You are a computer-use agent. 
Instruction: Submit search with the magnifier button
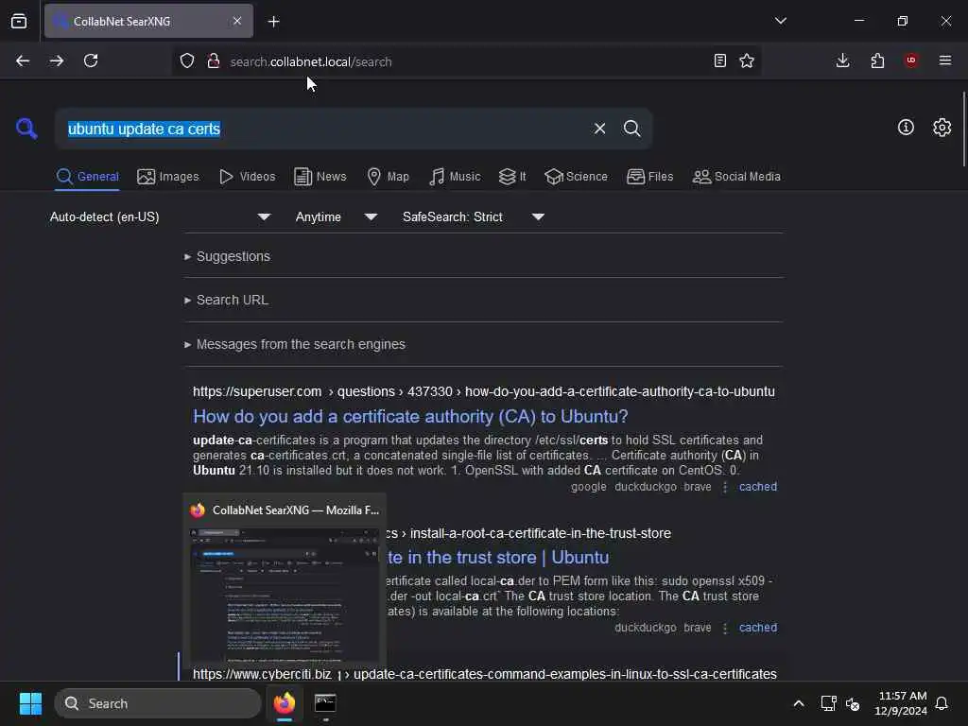pos(632,129)
